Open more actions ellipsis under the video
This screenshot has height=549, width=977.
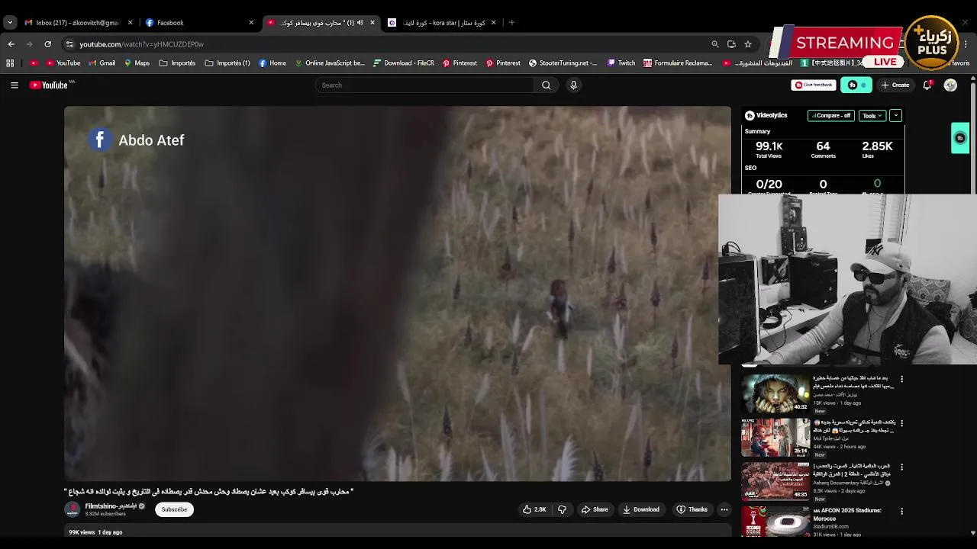(724, 509)
